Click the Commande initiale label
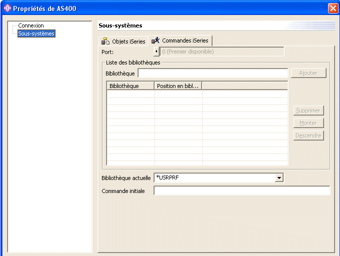The width and height of the screenshot is (340, 256). [123, 191]
